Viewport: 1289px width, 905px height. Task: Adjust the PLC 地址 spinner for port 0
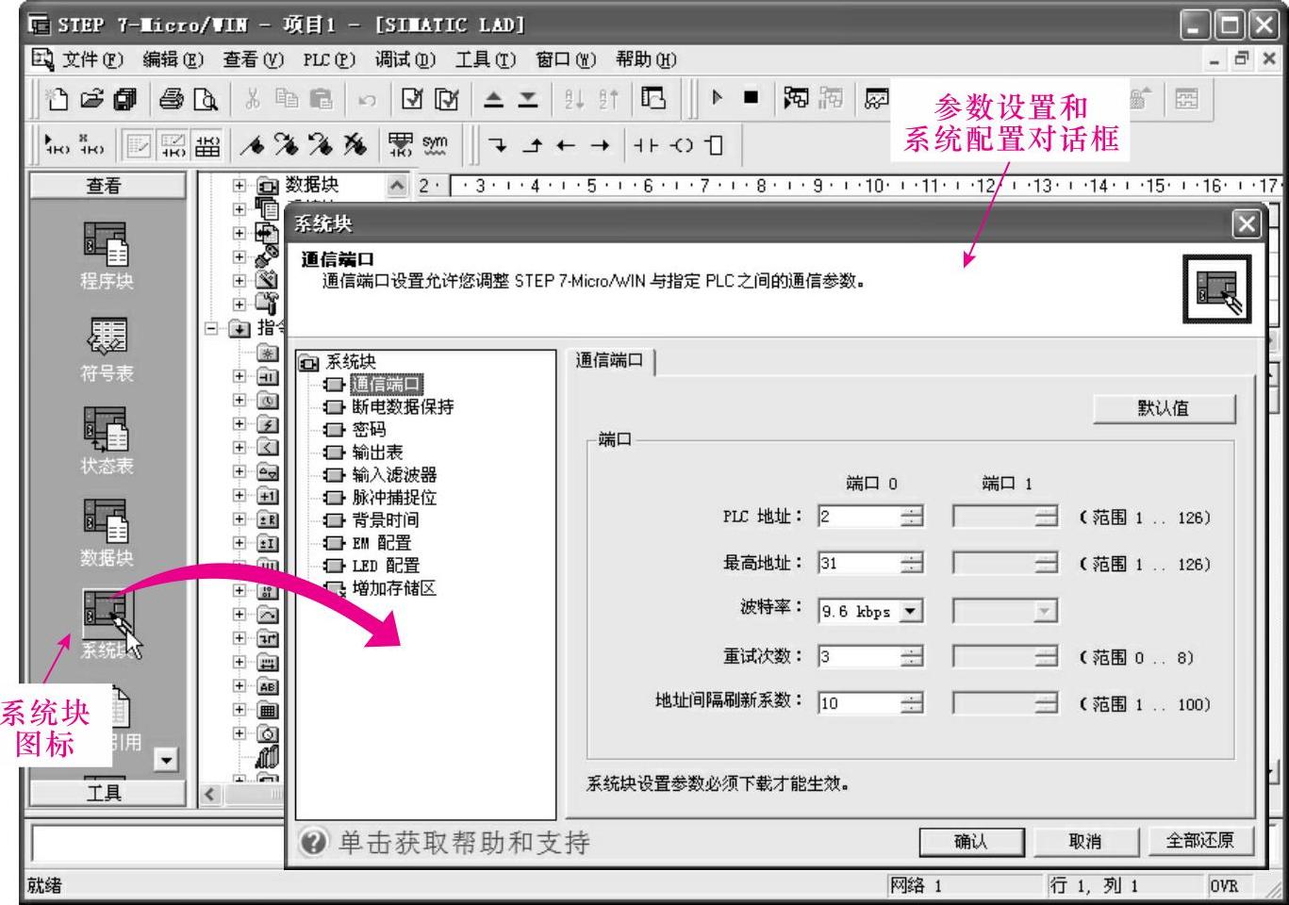tap(911, 517)
